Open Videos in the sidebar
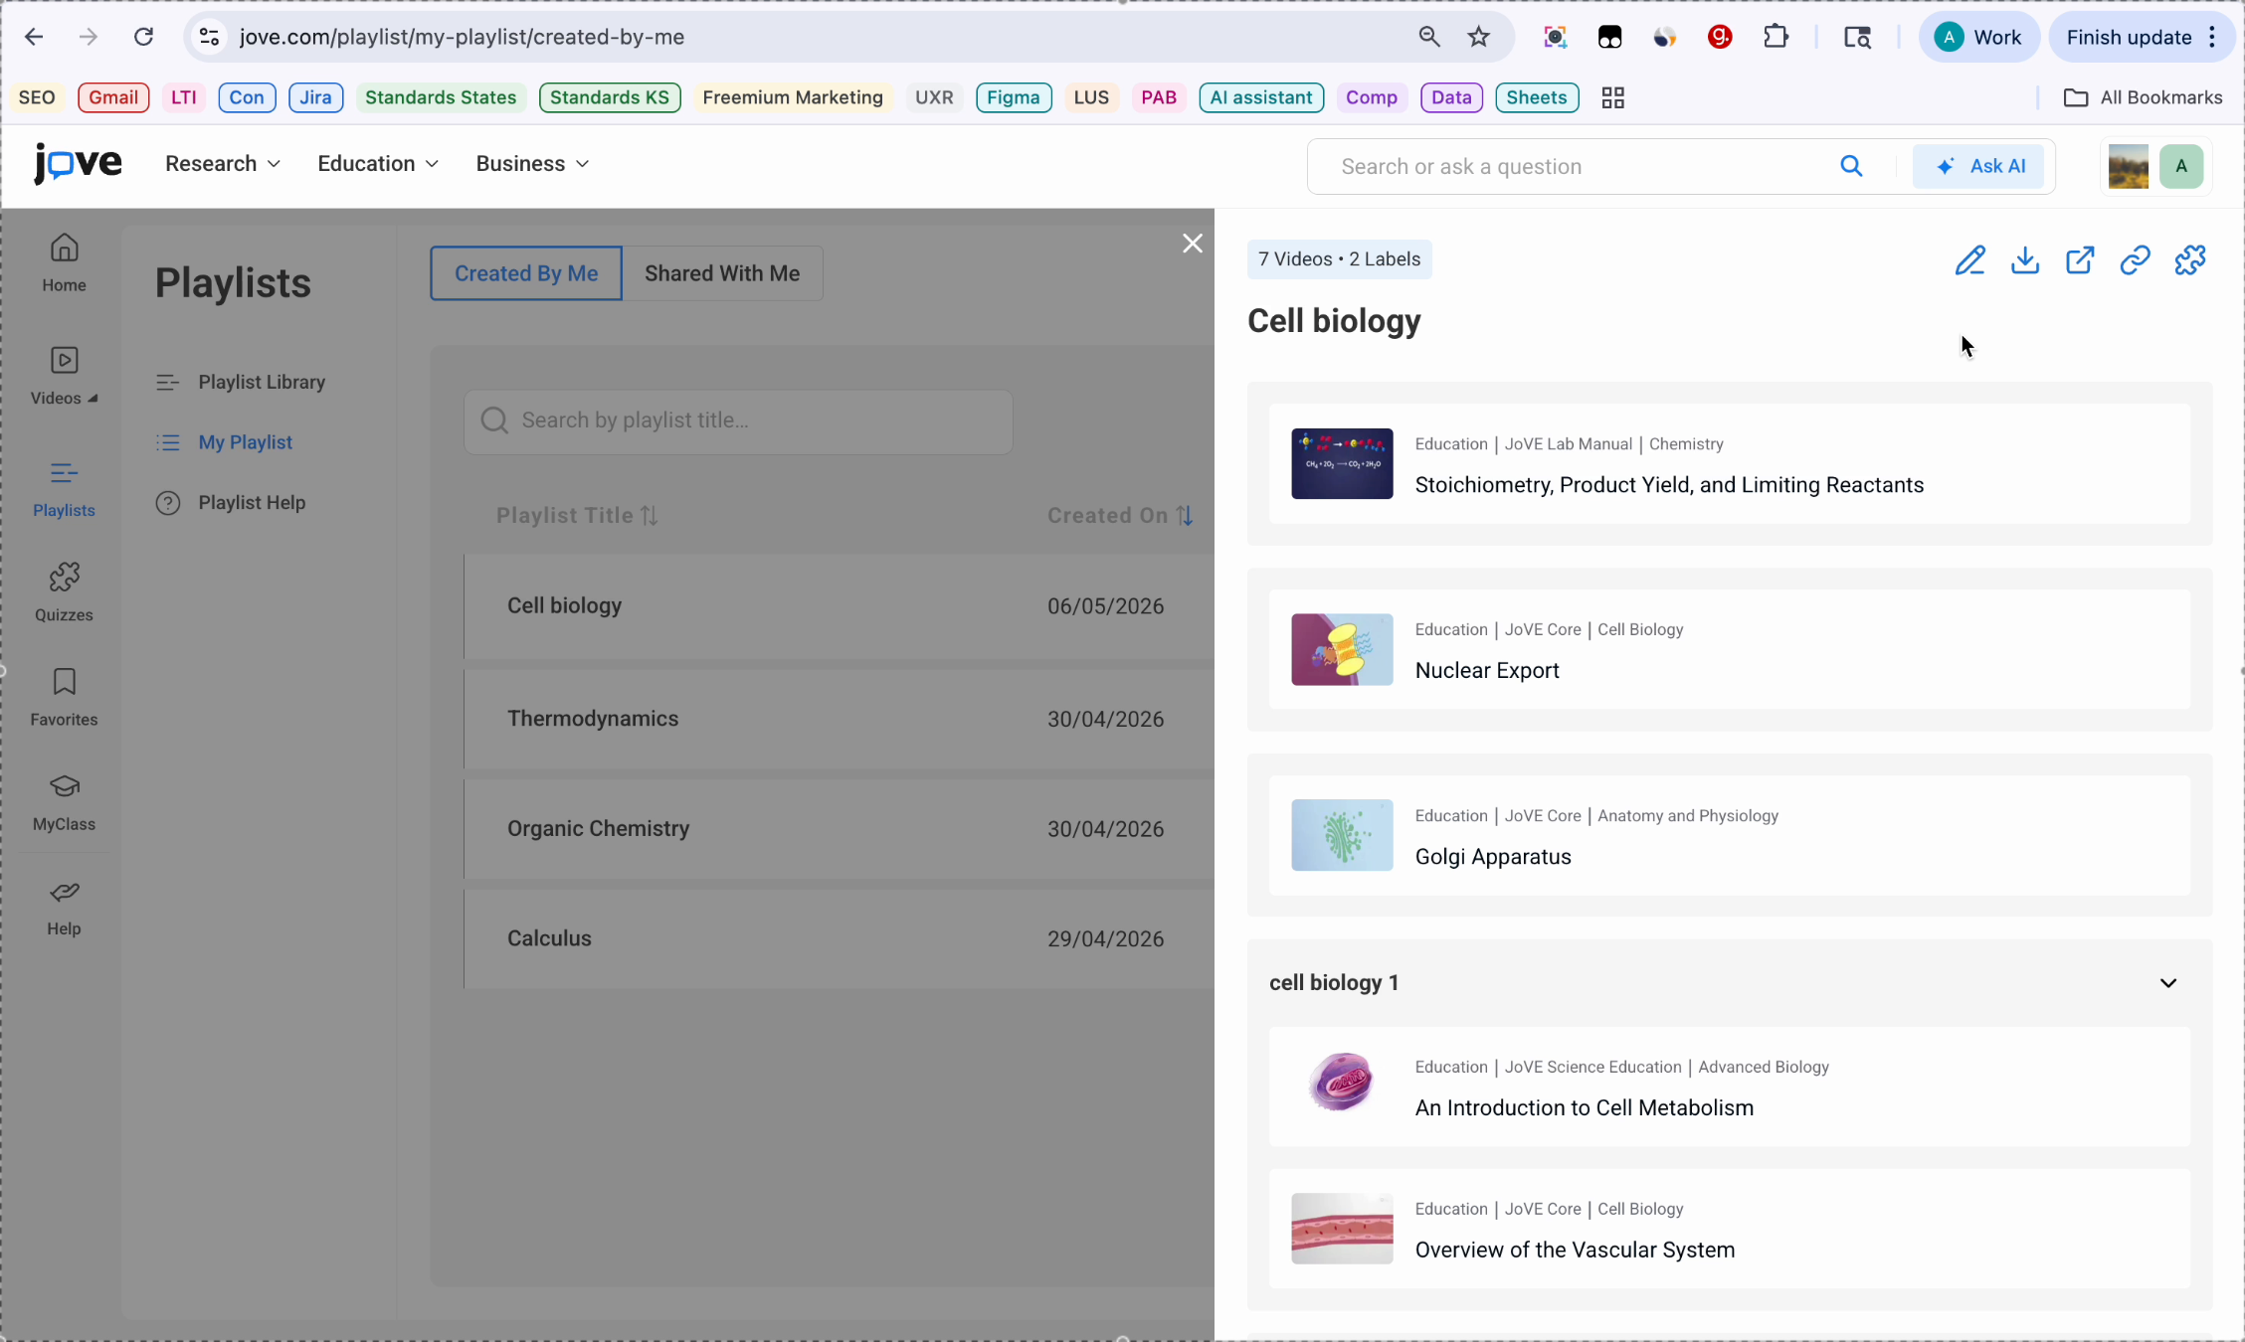 click(x=64, y=376)
